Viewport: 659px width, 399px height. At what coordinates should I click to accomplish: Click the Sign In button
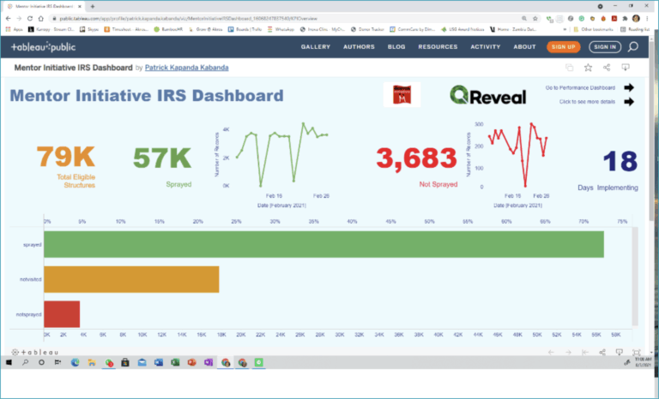coord(604,47)
